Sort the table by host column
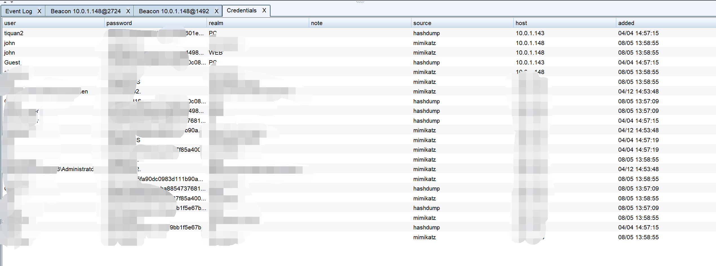 coord(564,23)
